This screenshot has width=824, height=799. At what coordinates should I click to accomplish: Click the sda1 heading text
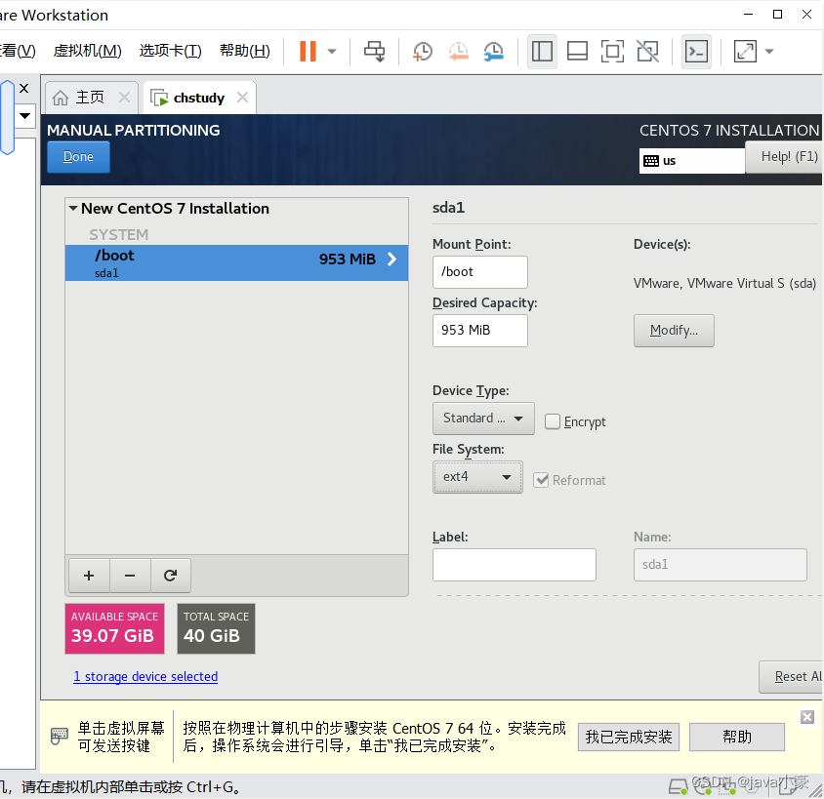coord(449,208)
